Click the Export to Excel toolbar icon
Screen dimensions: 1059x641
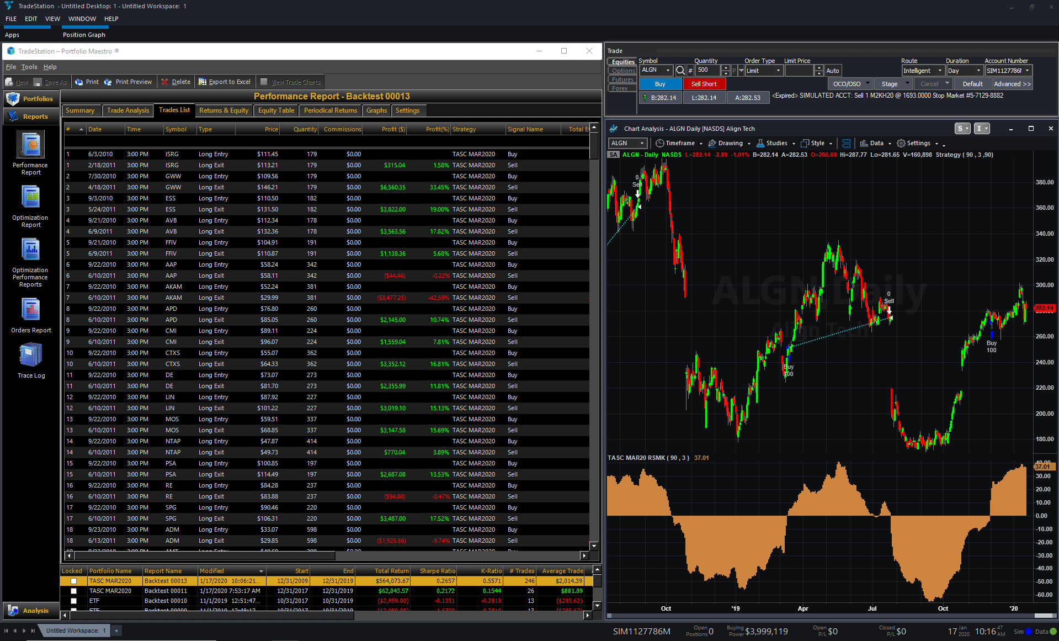coord(203,82)
